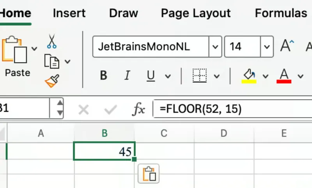Screen dimensions: 312x188
Task: Toggle Bold formatting
Action: 103,76
